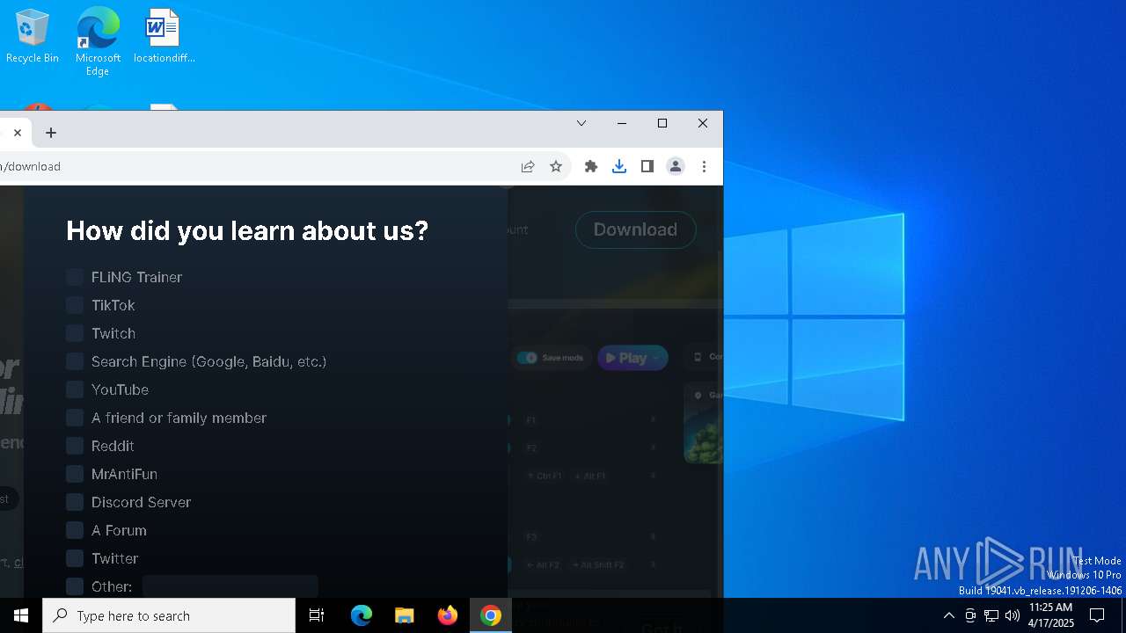
Task: Check the TikTok checkbox
Action: pyautogui.click(x=75, y=305)
